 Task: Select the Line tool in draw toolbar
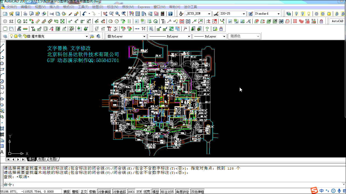[x=2, y=46]
